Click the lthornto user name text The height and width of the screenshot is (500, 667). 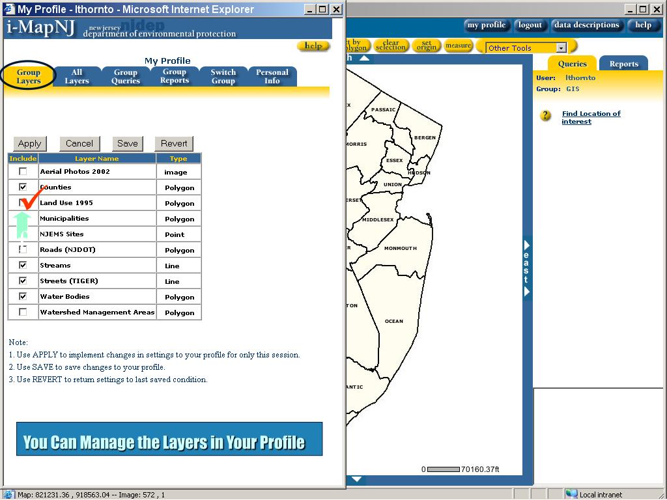(x=580, y=78)
